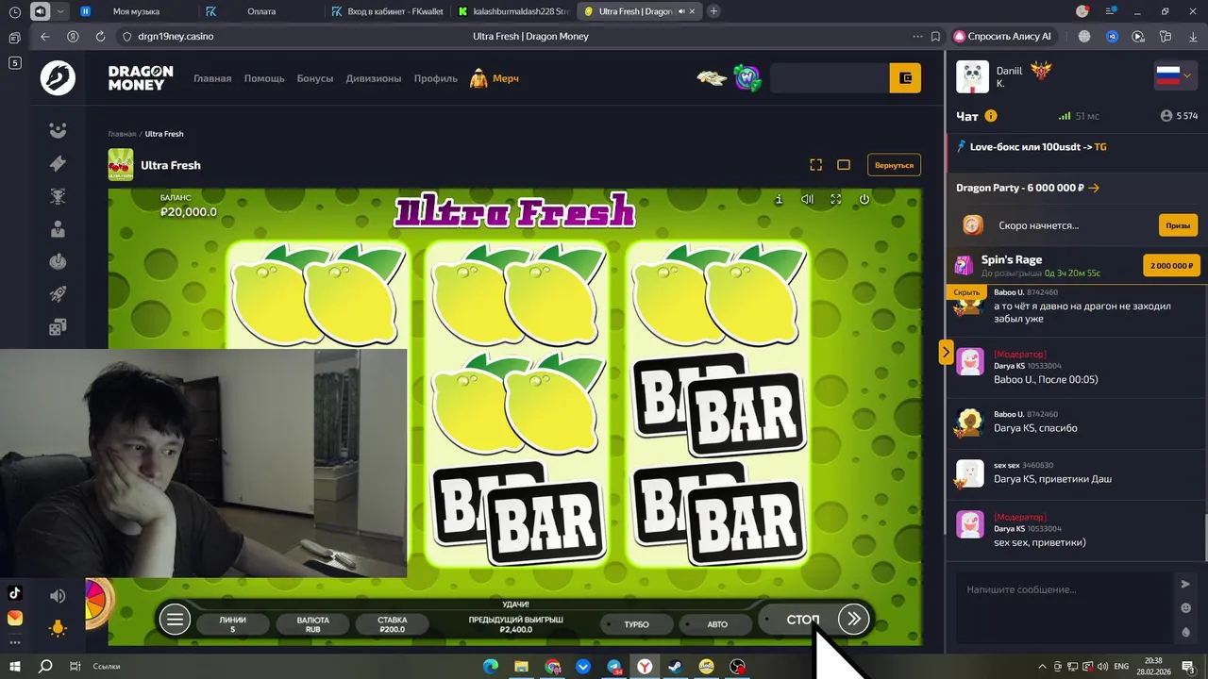Open the ticket icon in sidebar
Viewport: 1208px width, 679px height.
pyautogui.click(x=58, y=163)
